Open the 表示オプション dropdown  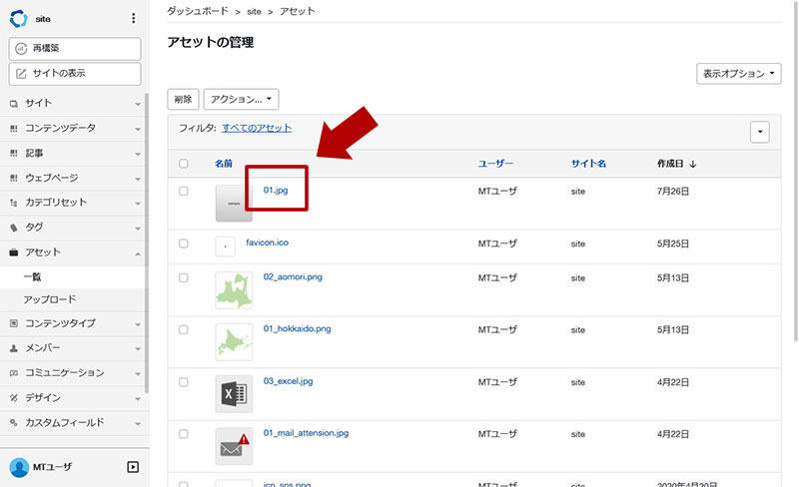click(x=738, y=74)
